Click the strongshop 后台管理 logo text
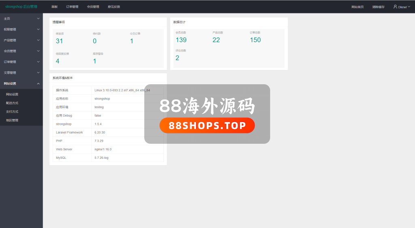The image size is (415, 228). click(21, 6)
